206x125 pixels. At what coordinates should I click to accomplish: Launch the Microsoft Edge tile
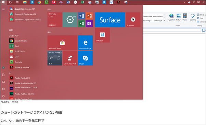coord(86,43)
